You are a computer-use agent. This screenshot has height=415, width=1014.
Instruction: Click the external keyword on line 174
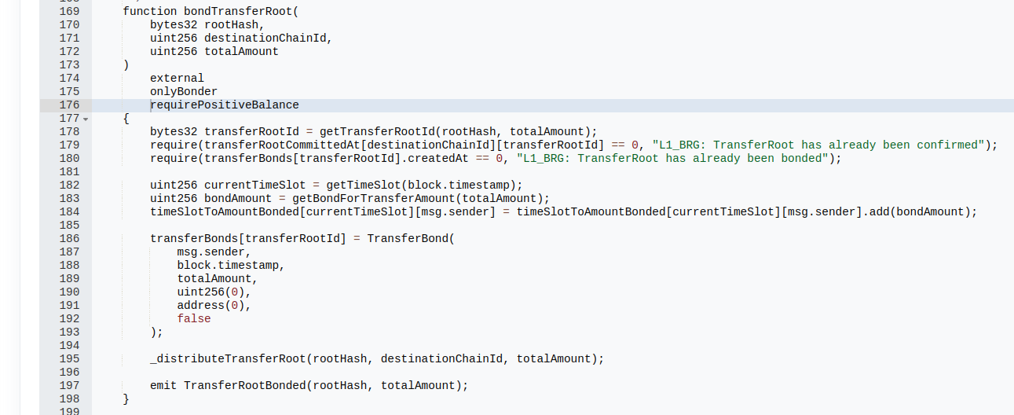pos(177,79)
